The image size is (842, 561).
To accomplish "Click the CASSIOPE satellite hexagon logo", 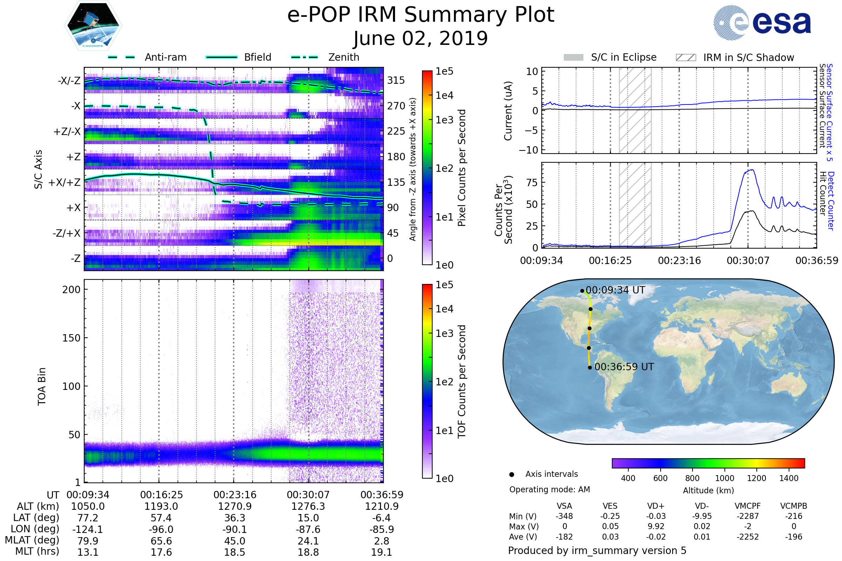I will click(93, 26).
